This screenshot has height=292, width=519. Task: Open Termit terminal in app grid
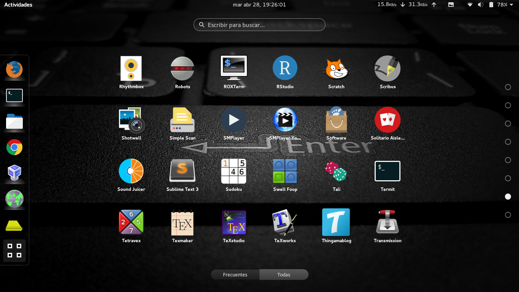pyautogui.click(x=388, y=171)
